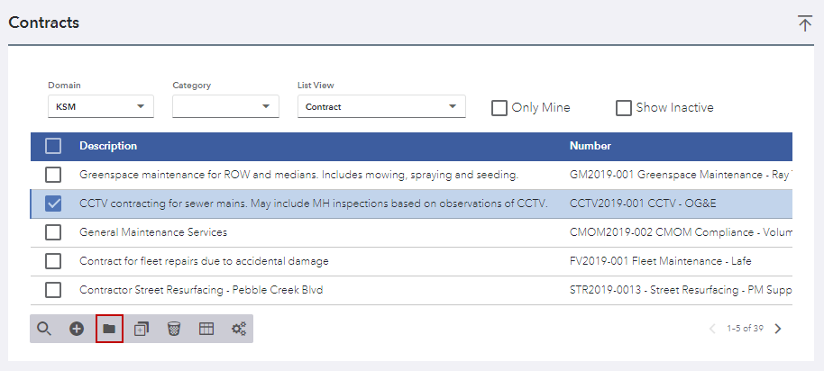Click the add new contract plus icon
Screen dimensions: 824x371
[x=77, y=329]
